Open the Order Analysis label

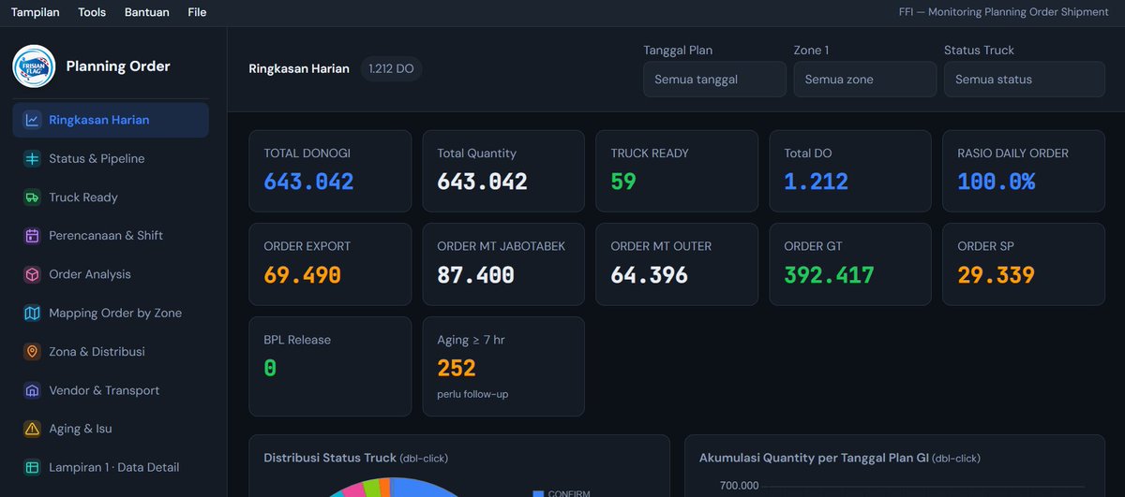click(90, 274)
